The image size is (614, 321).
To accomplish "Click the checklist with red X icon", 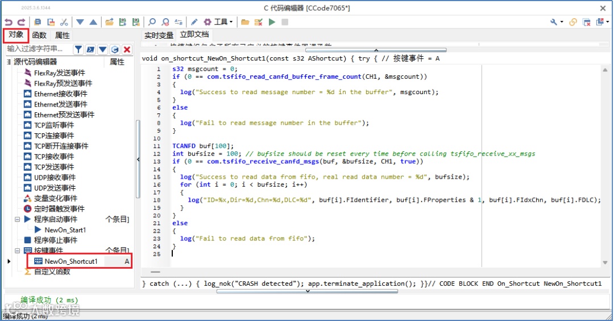I will pos(259,22).
